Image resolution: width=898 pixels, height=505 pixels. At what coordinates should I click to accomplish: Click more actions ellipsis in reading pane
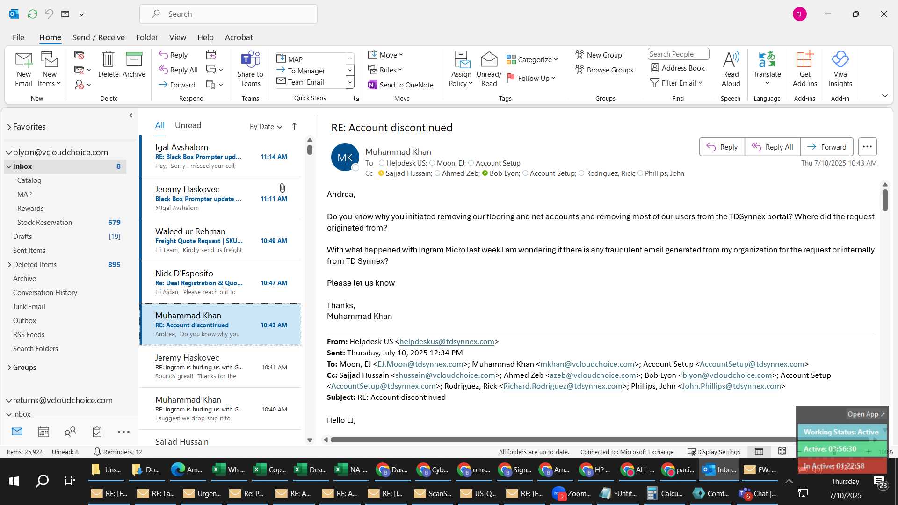point(867,147)
